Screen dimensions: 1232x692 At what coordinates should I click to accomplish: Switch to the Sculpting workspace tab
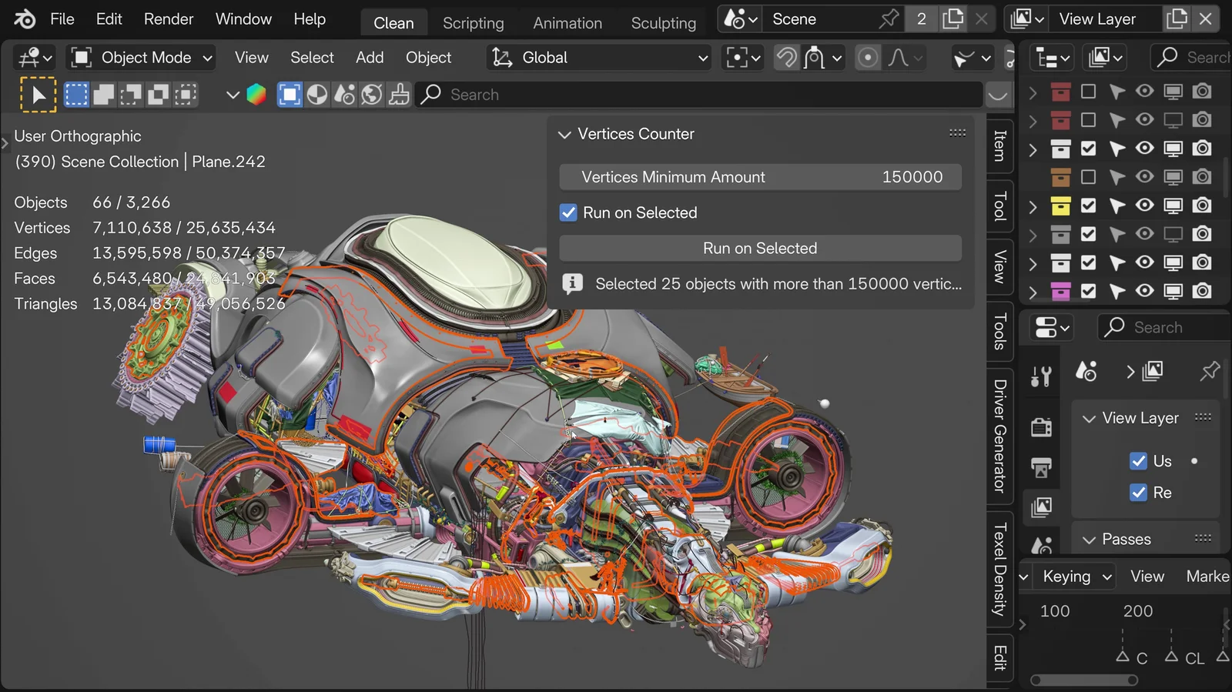pos(663,23)
